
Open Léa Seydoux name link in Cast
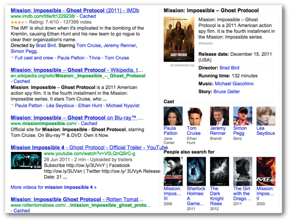pyautogui.click(x=266, y=131)
